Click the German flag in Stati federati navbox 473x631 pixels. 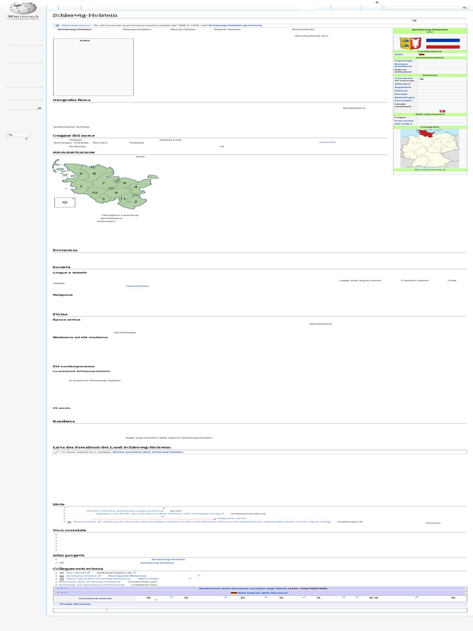click(x=233, y=593)
